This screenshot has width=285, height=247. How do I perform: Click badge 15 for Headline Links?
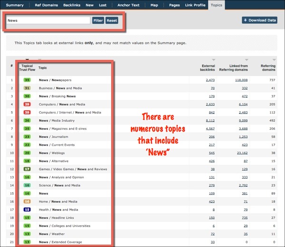[x=27, y=218]
